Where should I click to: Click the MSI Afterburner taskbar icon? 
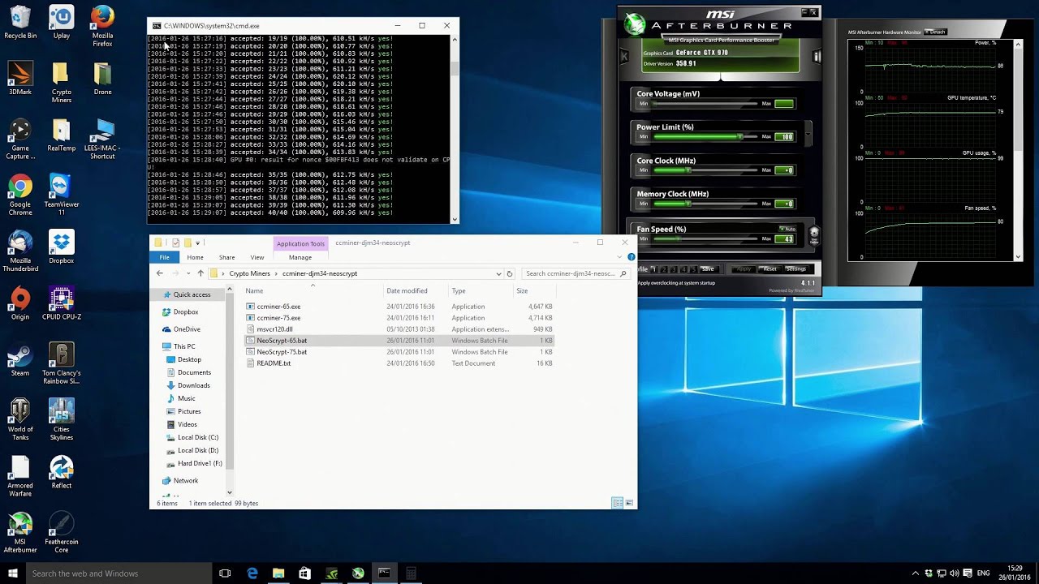tap(358, 573)
